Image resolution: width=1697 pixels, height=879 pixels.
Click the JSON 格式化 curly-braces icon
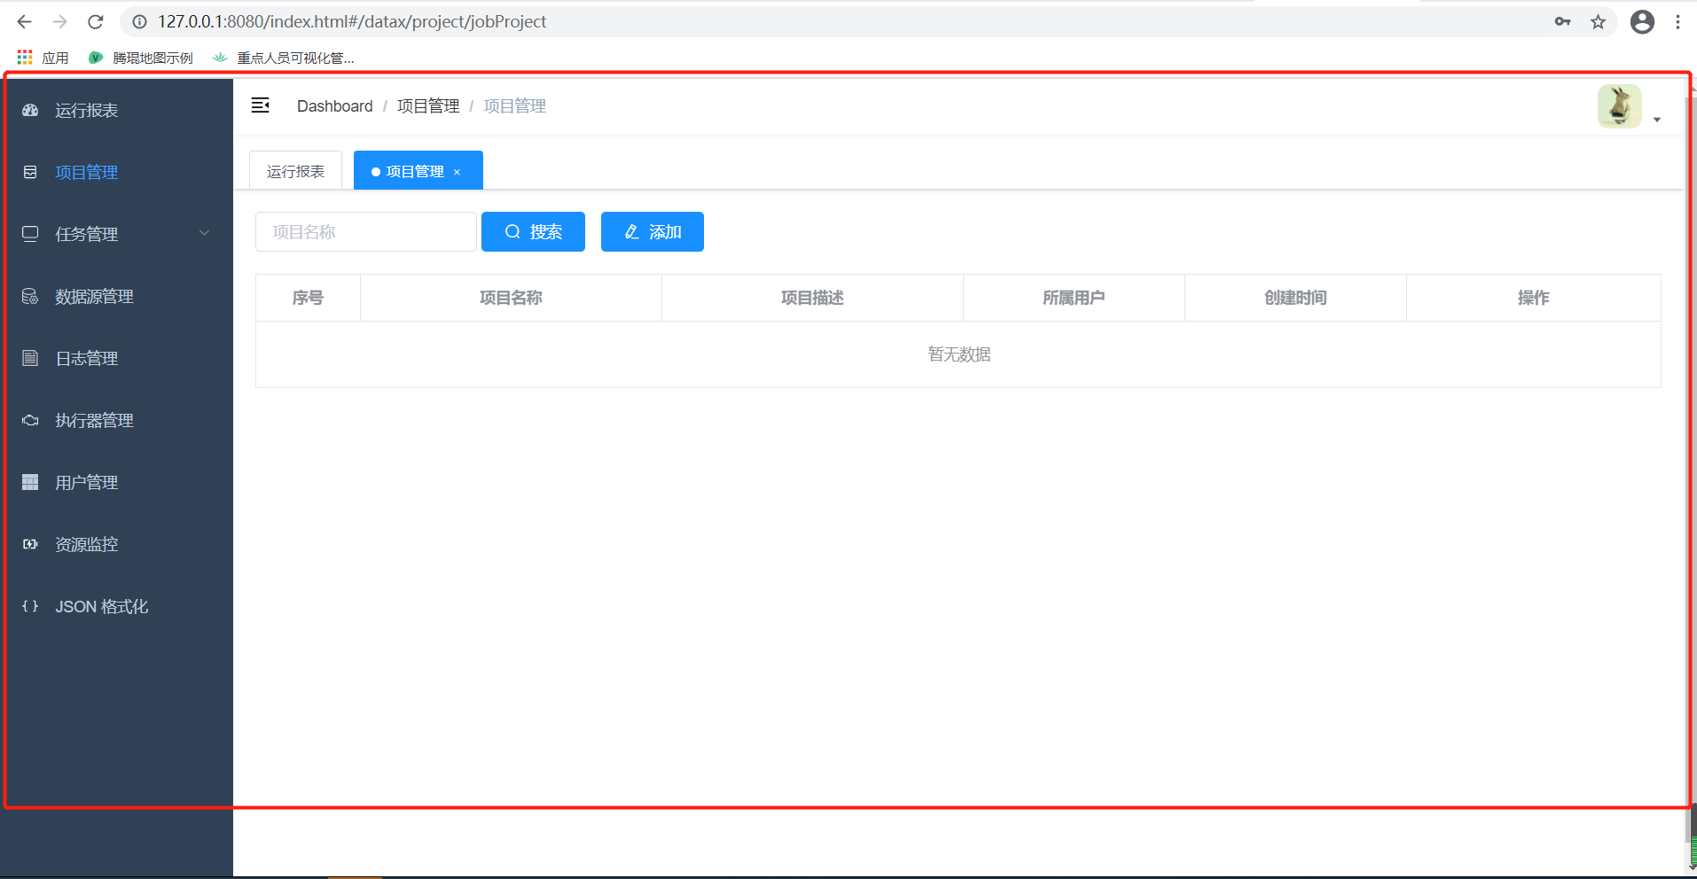pos(29,606)
